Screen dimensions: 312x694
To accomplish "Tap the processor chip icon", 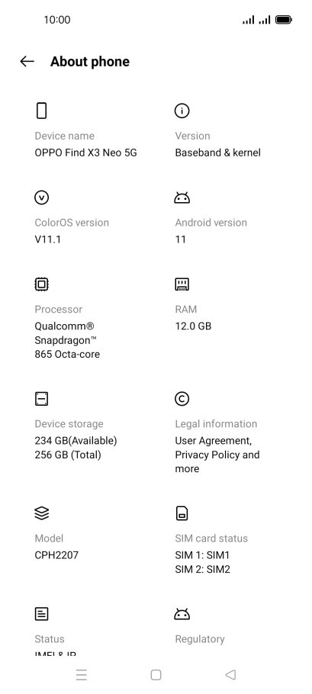I will click(42, 284).
